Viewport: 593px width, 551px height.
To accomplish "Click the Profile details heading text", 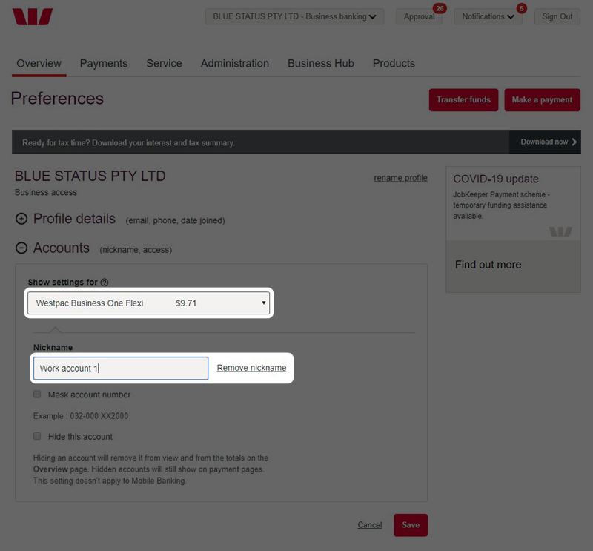I will pyautogui.click(x=75, y=219).
